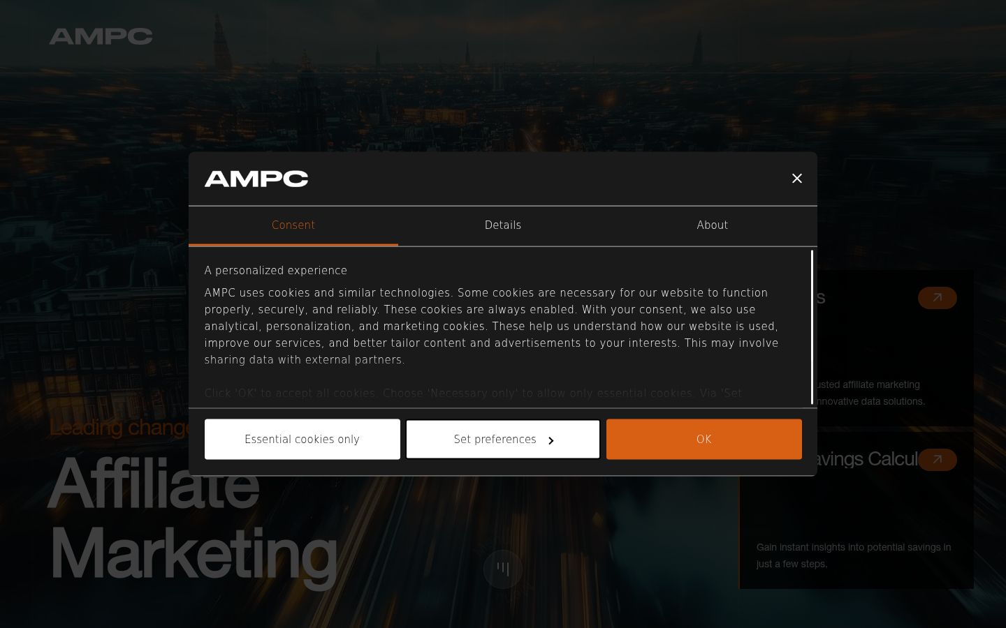Click the 'Affiliate Marketing' hero heading
The height and width of the screenshot is (628, 1006).
tap(193, 518)
